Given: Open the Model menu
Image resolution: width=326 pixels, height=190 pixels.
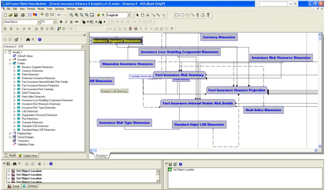Looking at the screenshot, I should pyautogui.click(x=41, y=9).
